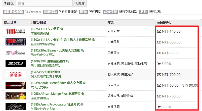Screen dimensions: 202x111
Task: Select the 成人交友平台 description text
Action: pos(40,87)
